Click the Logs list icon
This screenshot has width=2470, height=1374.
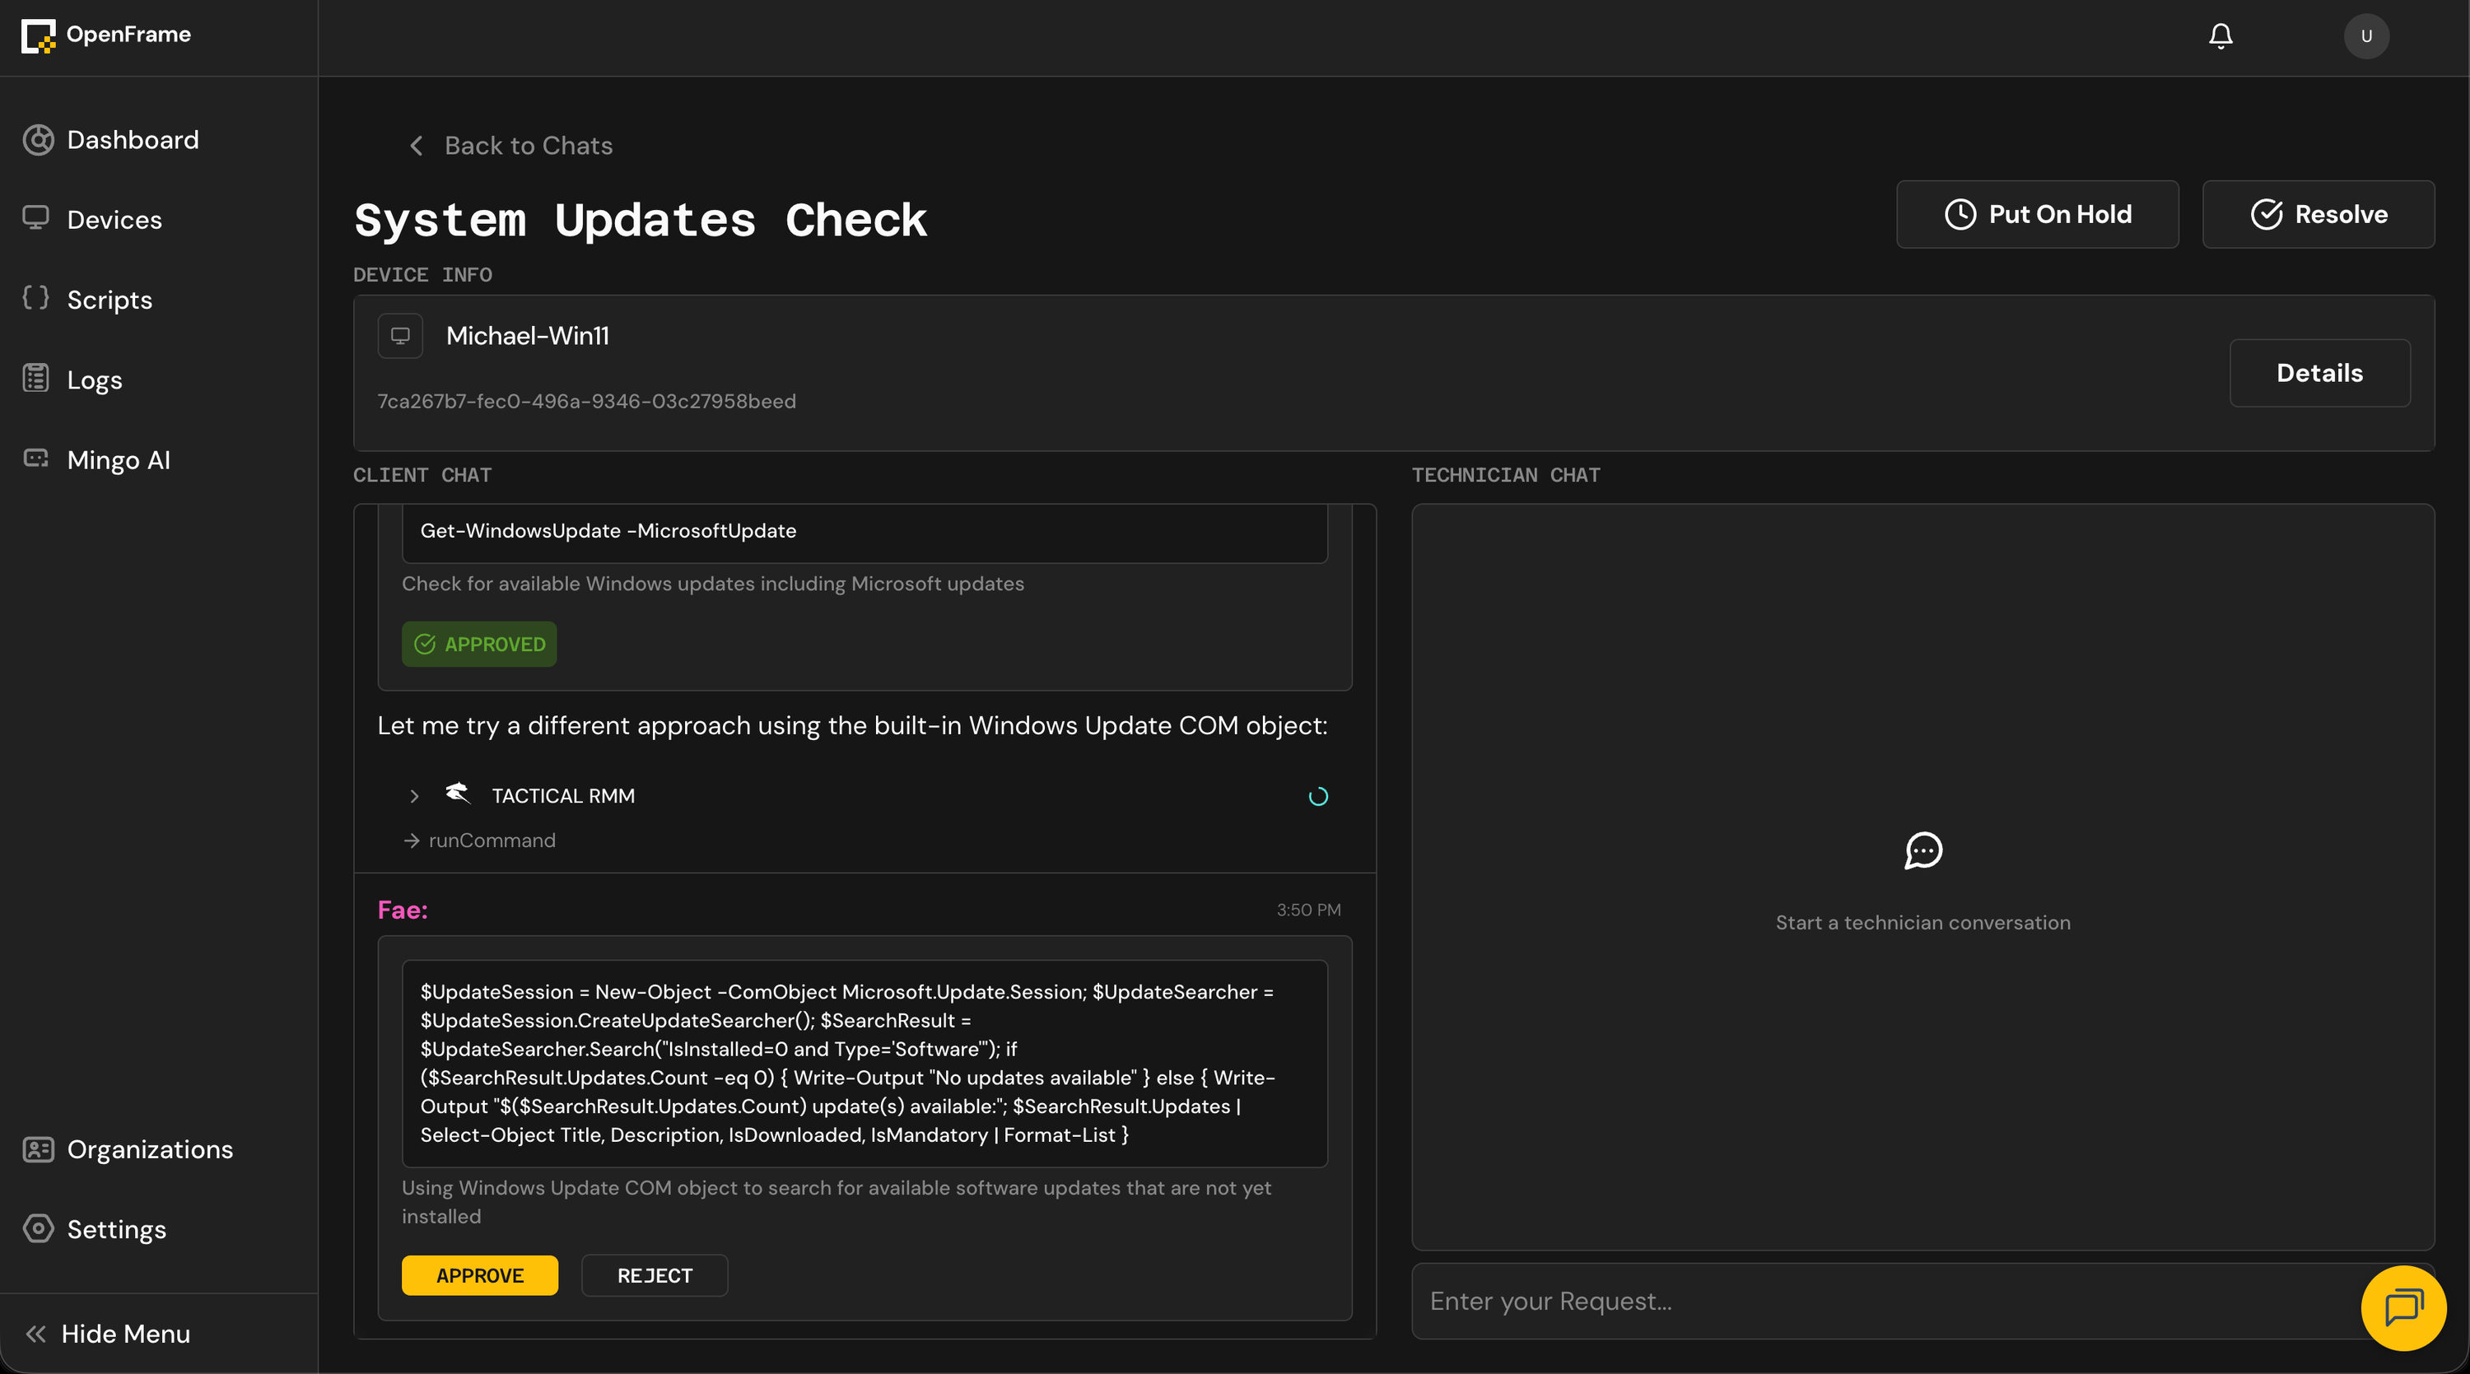(x=35, y=379)
